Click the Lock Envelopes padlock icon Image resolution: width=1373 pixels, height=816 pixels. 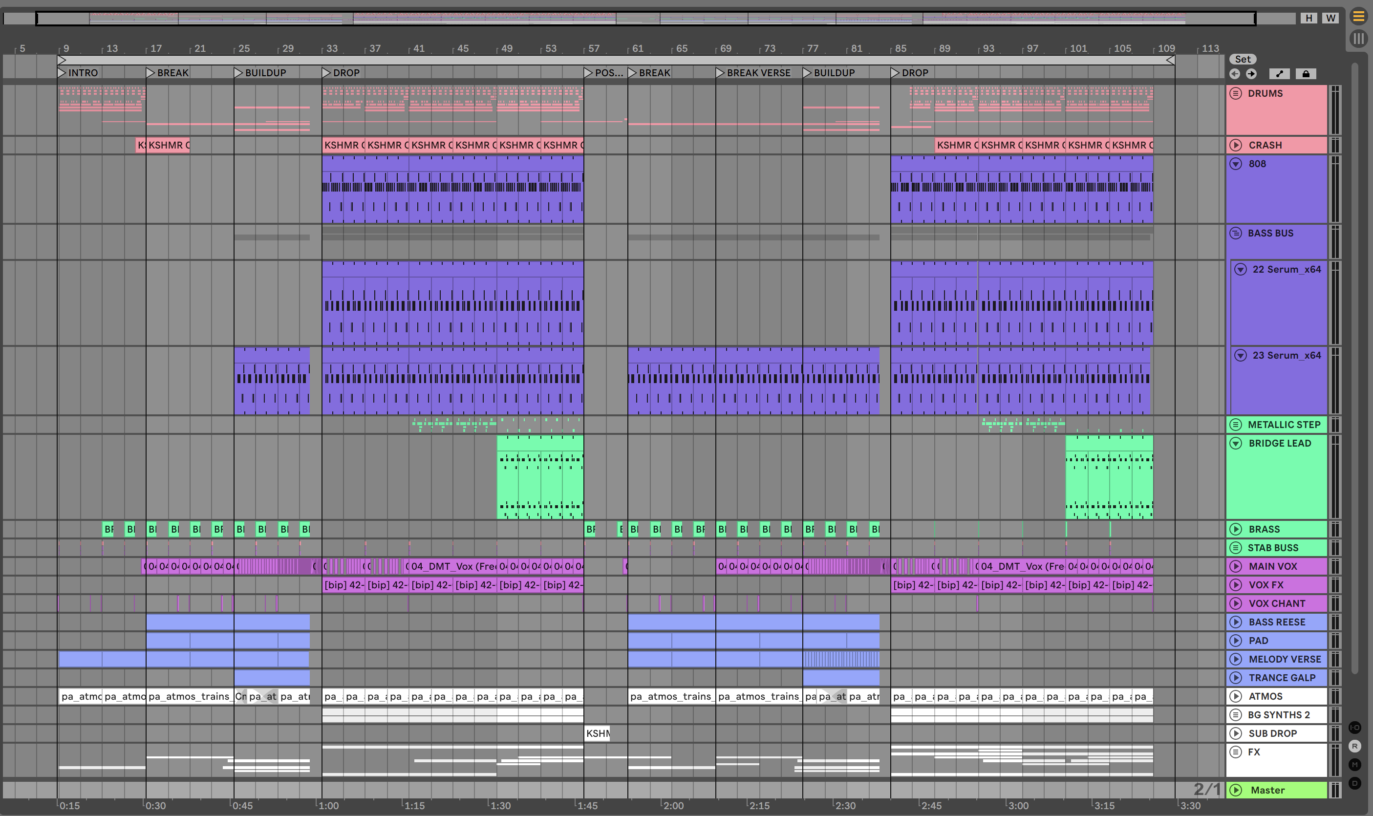[x=1306, y=74]
